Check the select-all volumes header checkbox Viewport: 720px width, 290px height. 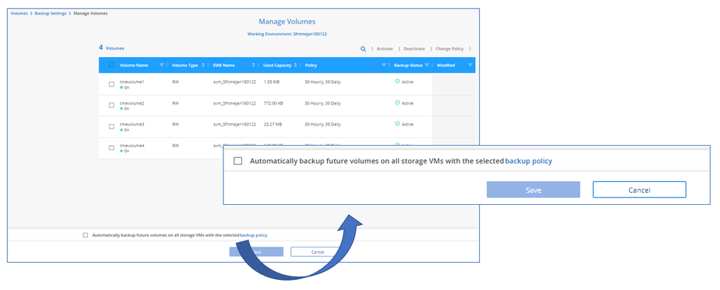(x=111, y=65)
